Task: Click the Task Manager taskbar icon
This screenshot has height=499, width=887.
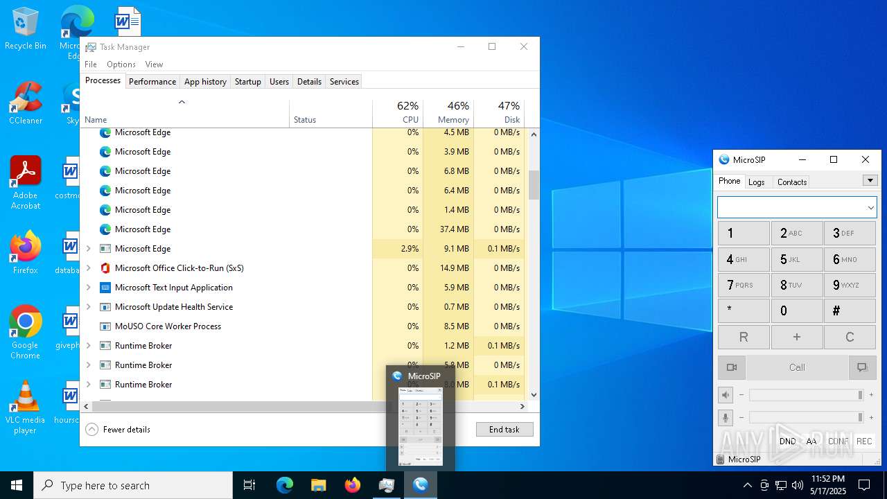Action: click(x=387, y=485)
